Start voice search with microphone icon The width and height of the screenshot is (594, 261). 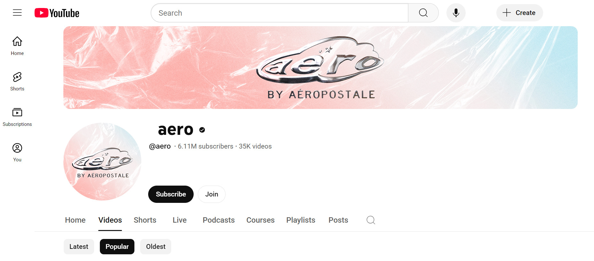tap(456, 13)
